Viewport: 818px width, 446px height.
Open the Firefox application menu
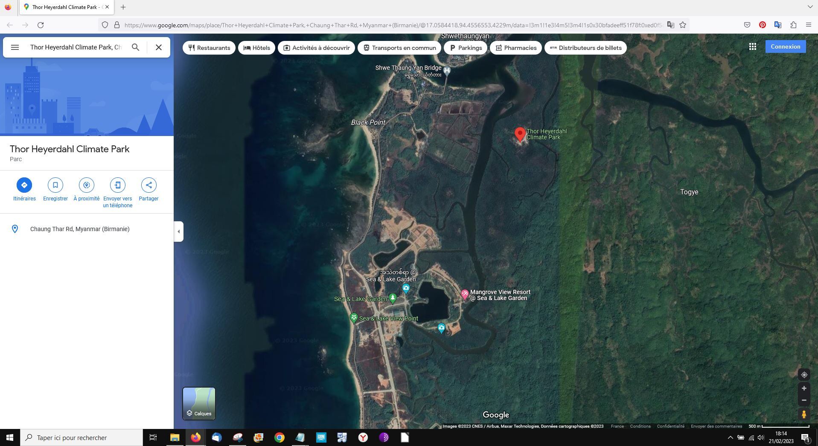pyautogui.click(x=809, y=25)
